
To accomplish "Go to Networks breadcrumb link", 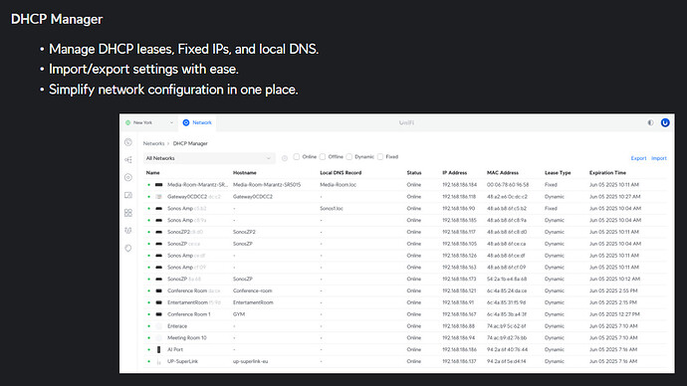I will (x=153, y=143).
